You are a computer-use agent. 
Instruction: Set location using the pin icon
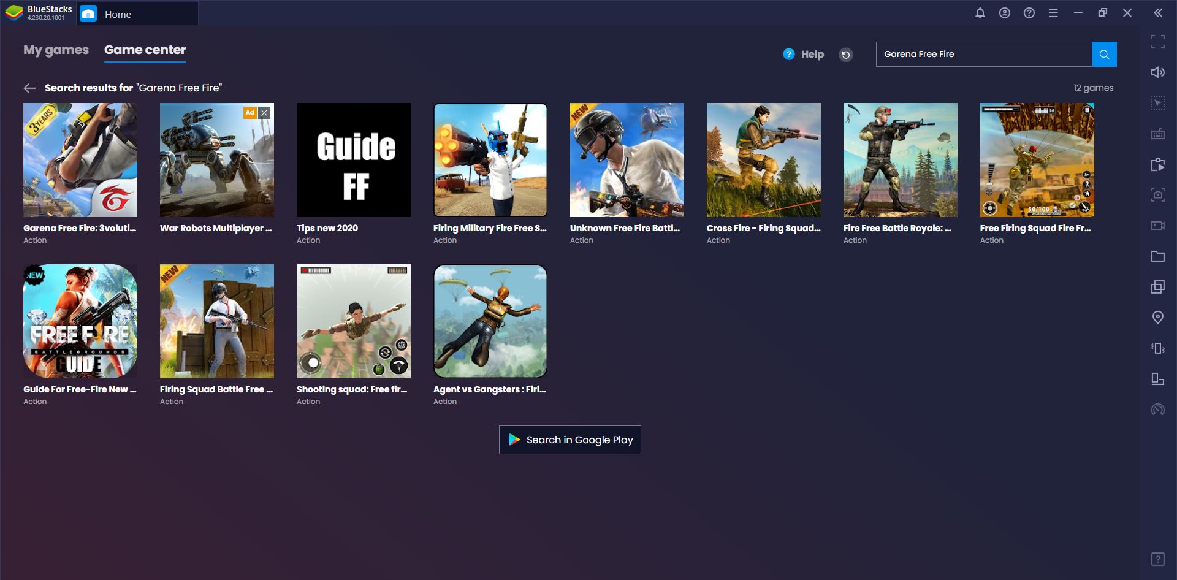coord(1158,318)
